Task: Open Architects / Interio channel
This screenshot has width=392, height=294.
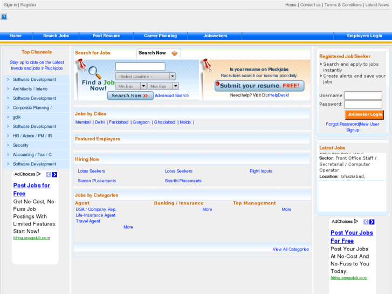Action: (30, 89)
